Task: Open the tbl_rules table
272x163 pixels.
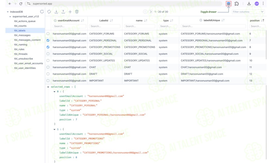Action: pyautogui.click(x=19, y=49)
